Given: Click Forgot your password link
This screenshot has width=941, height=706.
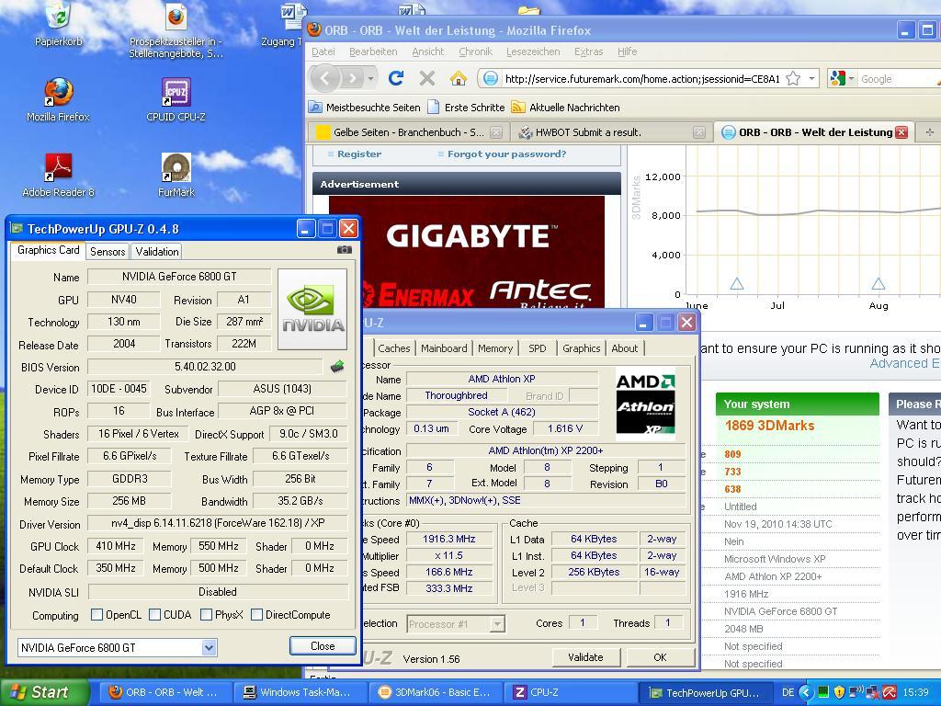Looking at the screenshot, I should 506,154.
